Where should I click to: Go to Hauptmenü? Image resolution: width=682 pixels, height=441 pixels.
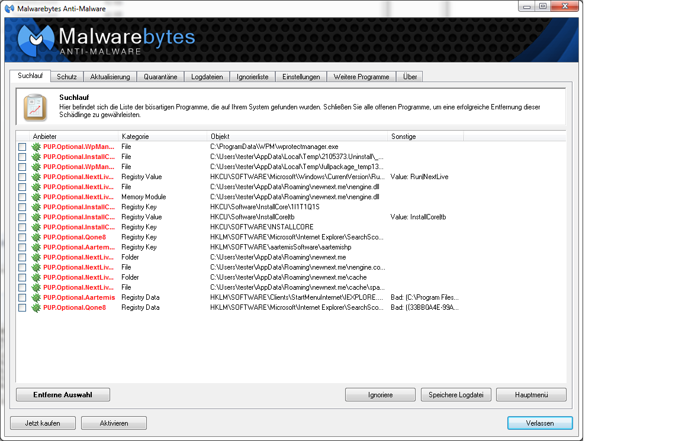[x=531, y=394]
